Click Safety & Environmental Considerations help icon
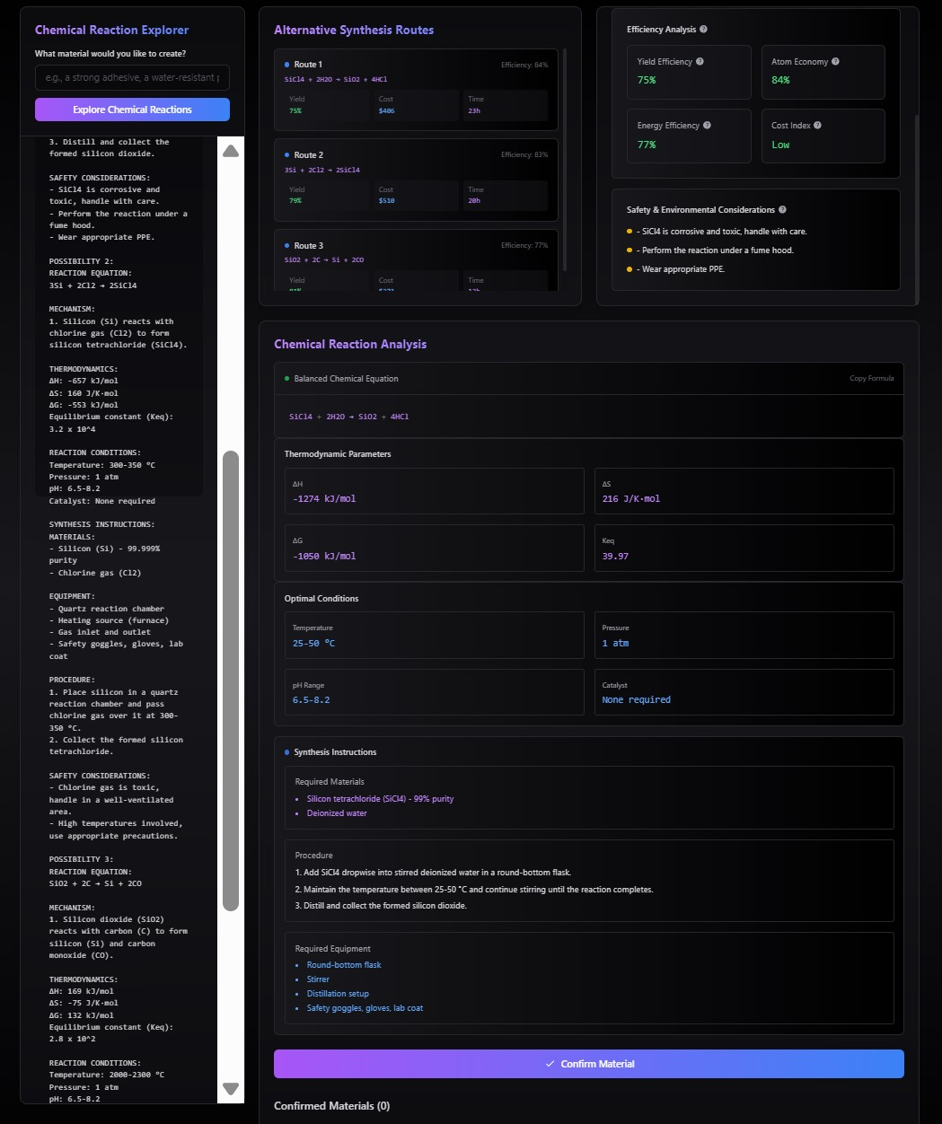Screen dimensions: 942x1124 tap(782, 210)
